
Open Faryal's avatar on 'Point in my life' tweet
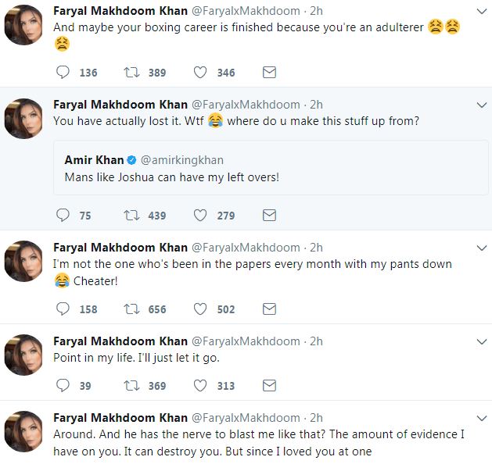[23, 355]
